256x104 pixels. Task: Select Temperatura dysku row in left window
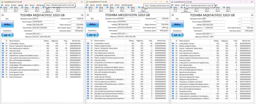(x=41, y=63)
